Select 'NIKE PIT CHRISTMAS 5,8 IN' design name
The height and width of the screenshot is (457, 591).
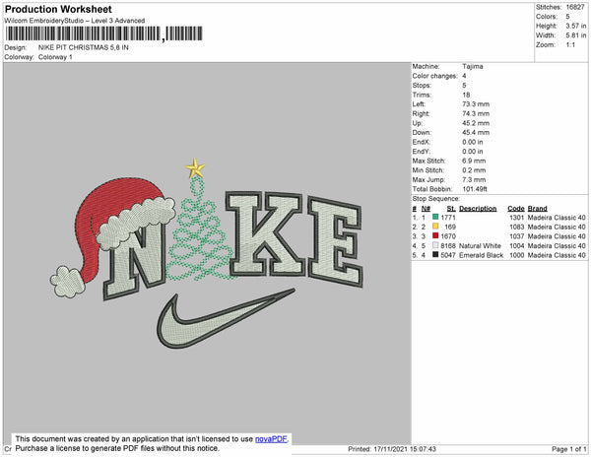[x=84, y=47]
